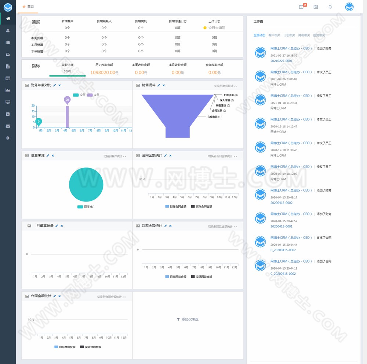Open the finance record link 20210227-0001
The image size is (367, 364).
click(281, 61)
